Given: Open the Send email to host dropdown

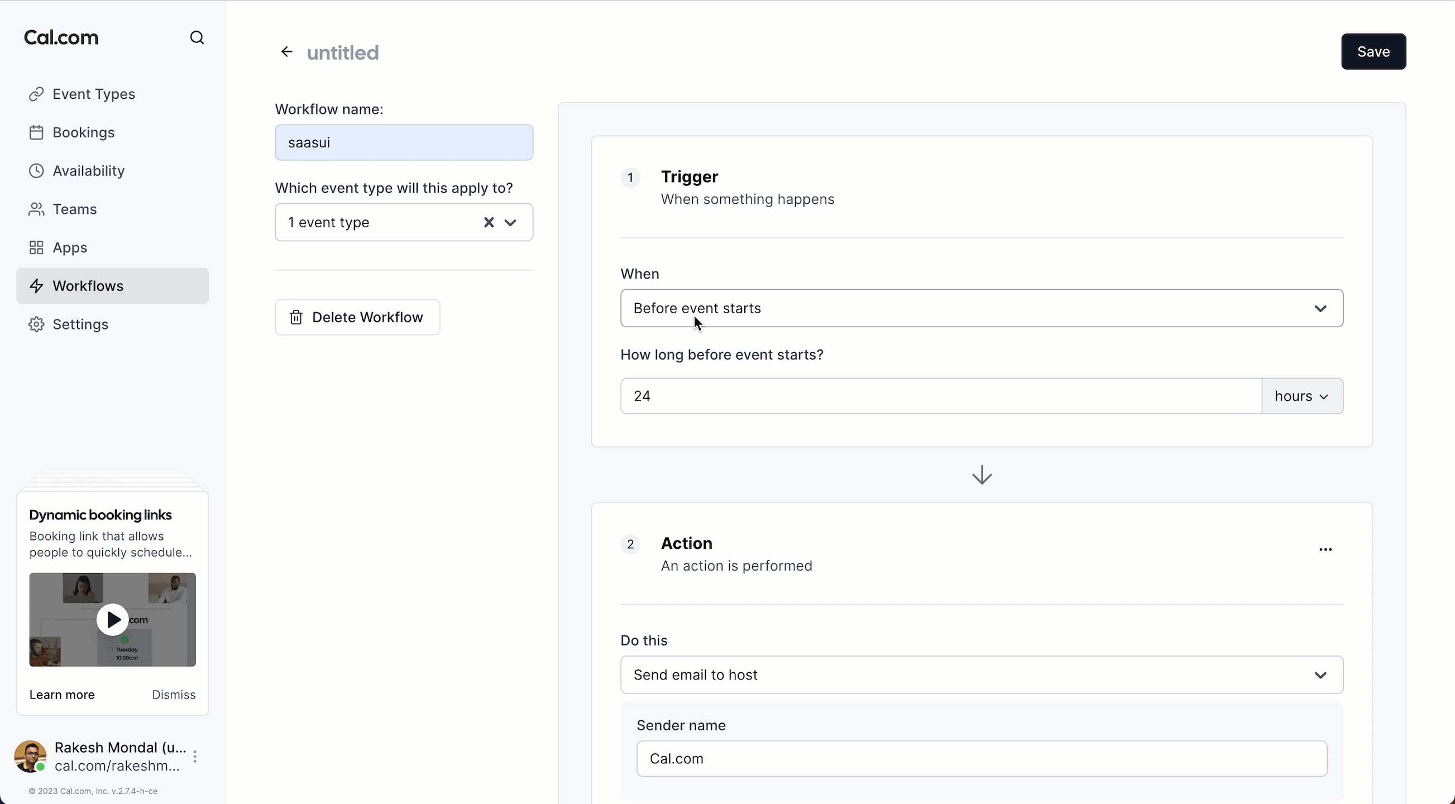Looking at the screenshot, I should click(x=1320, y=674).
